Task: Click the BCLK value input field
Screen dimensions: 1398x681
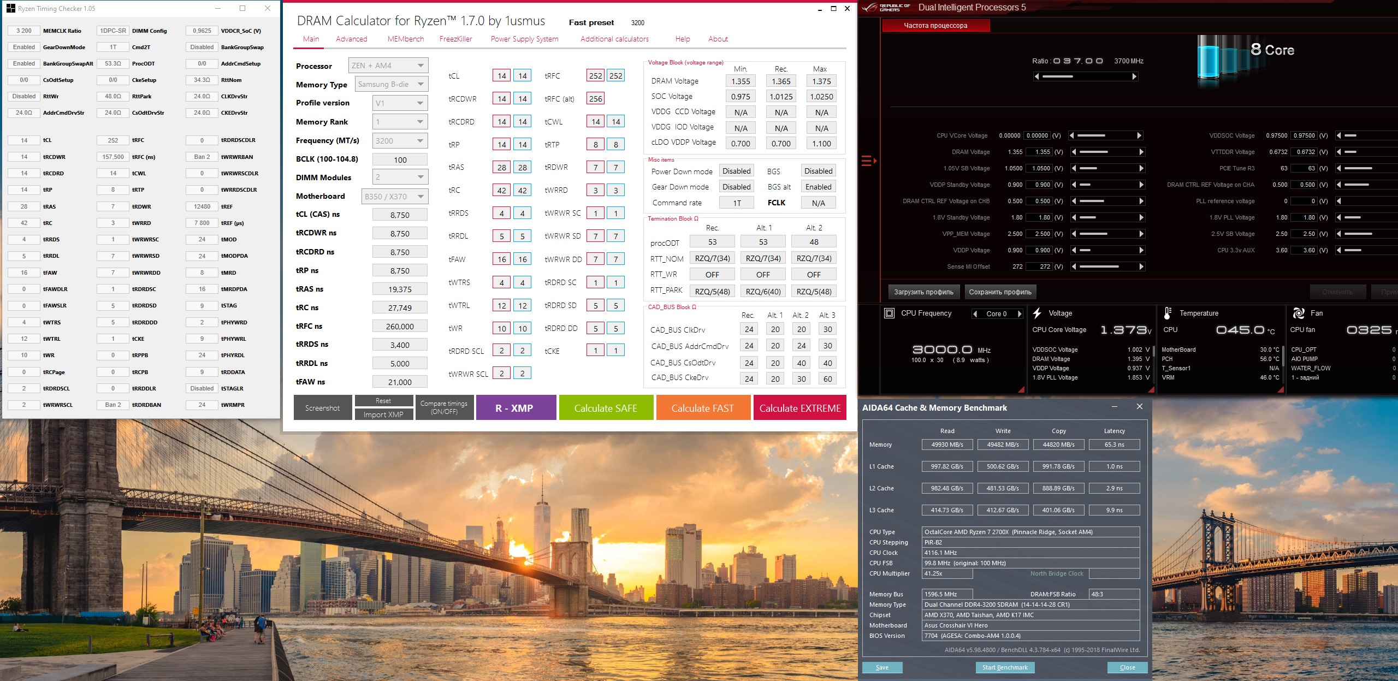Action: tap(400, 160)
